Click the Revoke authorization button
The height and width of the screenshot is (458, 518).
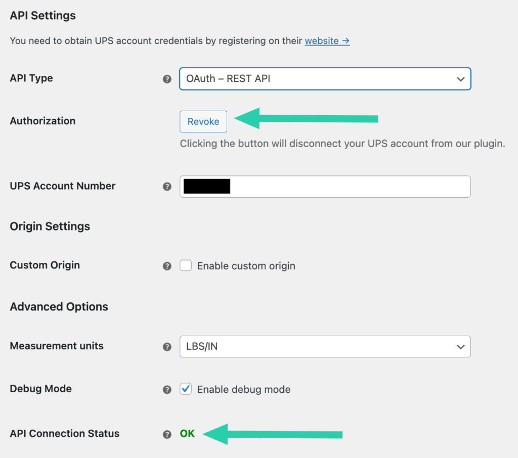203,121
